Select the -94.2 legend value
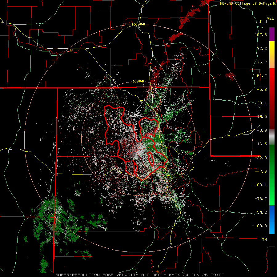The height and width of the screenshot is (277, 277). coord(261,212)
